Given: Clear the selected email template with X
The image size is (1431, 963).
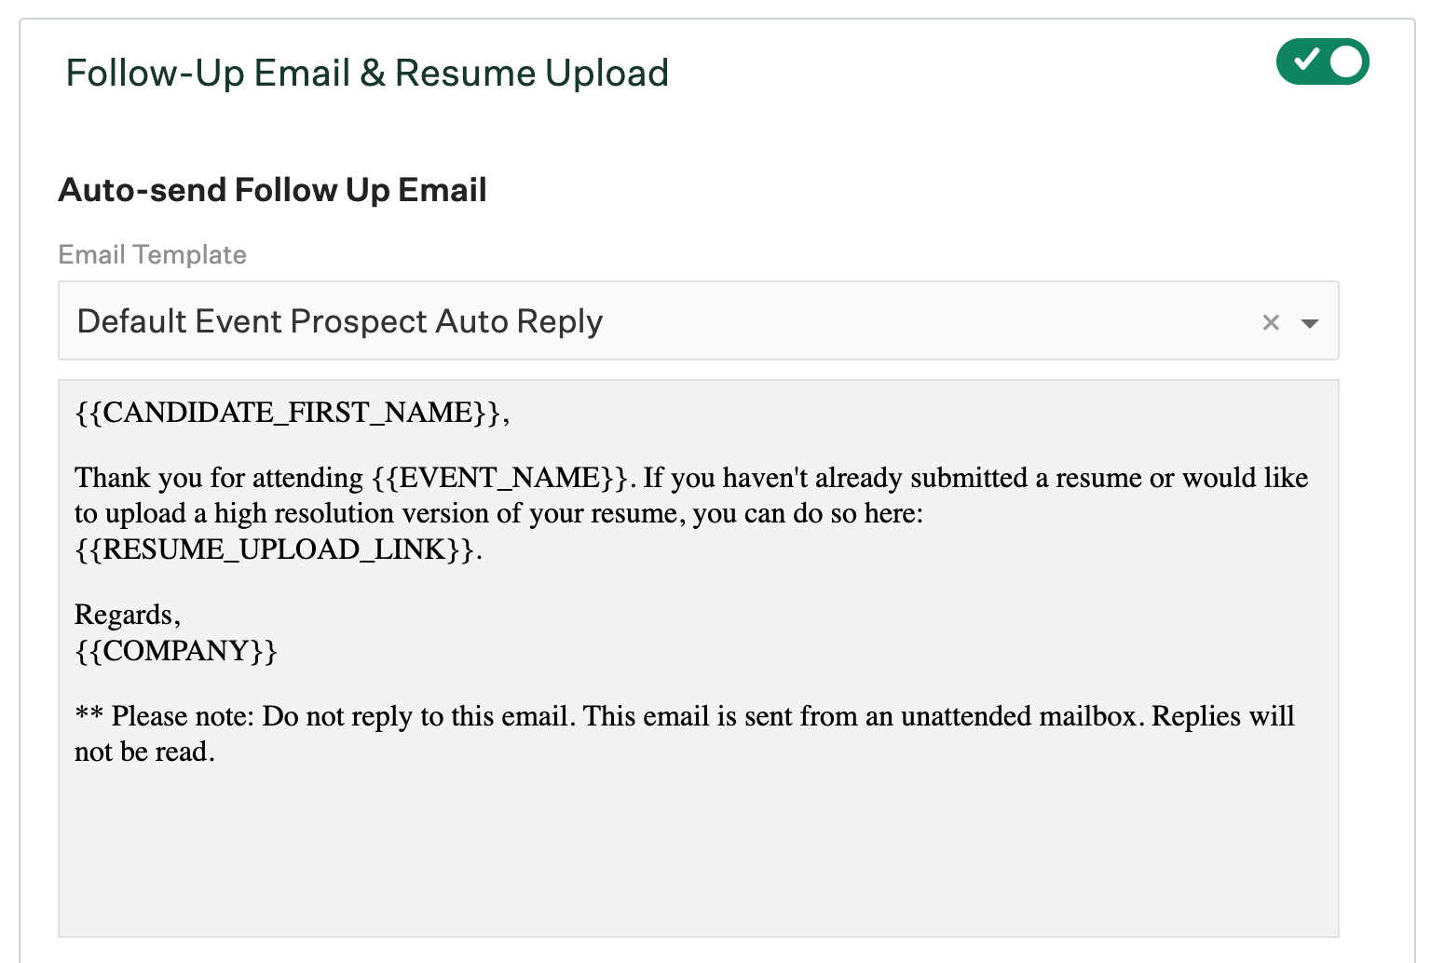Looking at the screenshot, I should pyautogui.click(x=1271, y=322).
